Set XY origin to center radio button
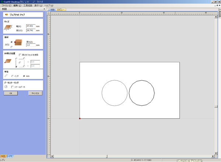Viewport: 221px width, 162px height. click(20, 63)
